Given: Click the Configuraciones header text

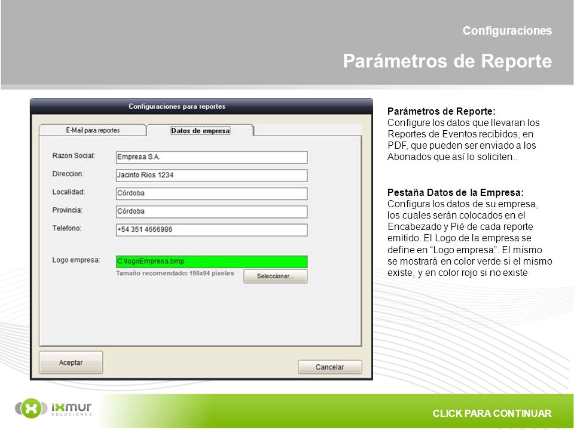Looking at the screenshot, I should click(x=507, y=30).
